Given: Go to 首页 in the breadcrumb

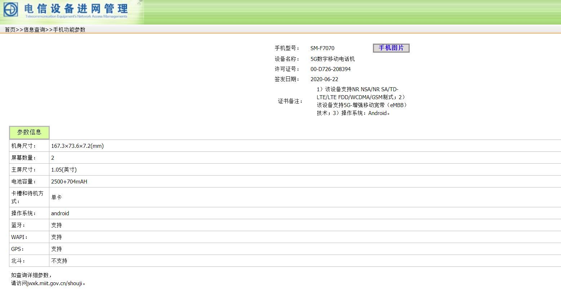Looking at the screenshot, I should 10,30.
